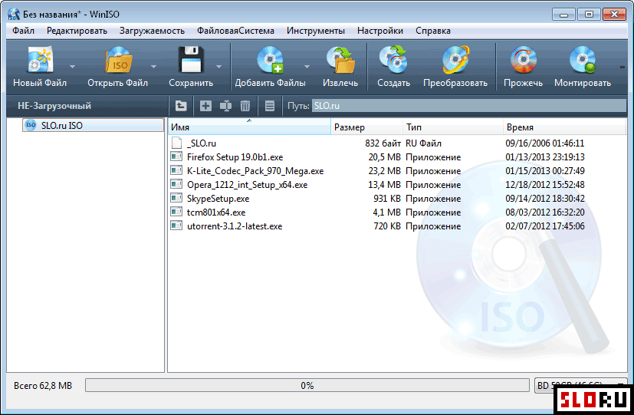This screenshot has height=415, width=634.
Task: Click the Путь path field
Action: click(x=468, y=106)
